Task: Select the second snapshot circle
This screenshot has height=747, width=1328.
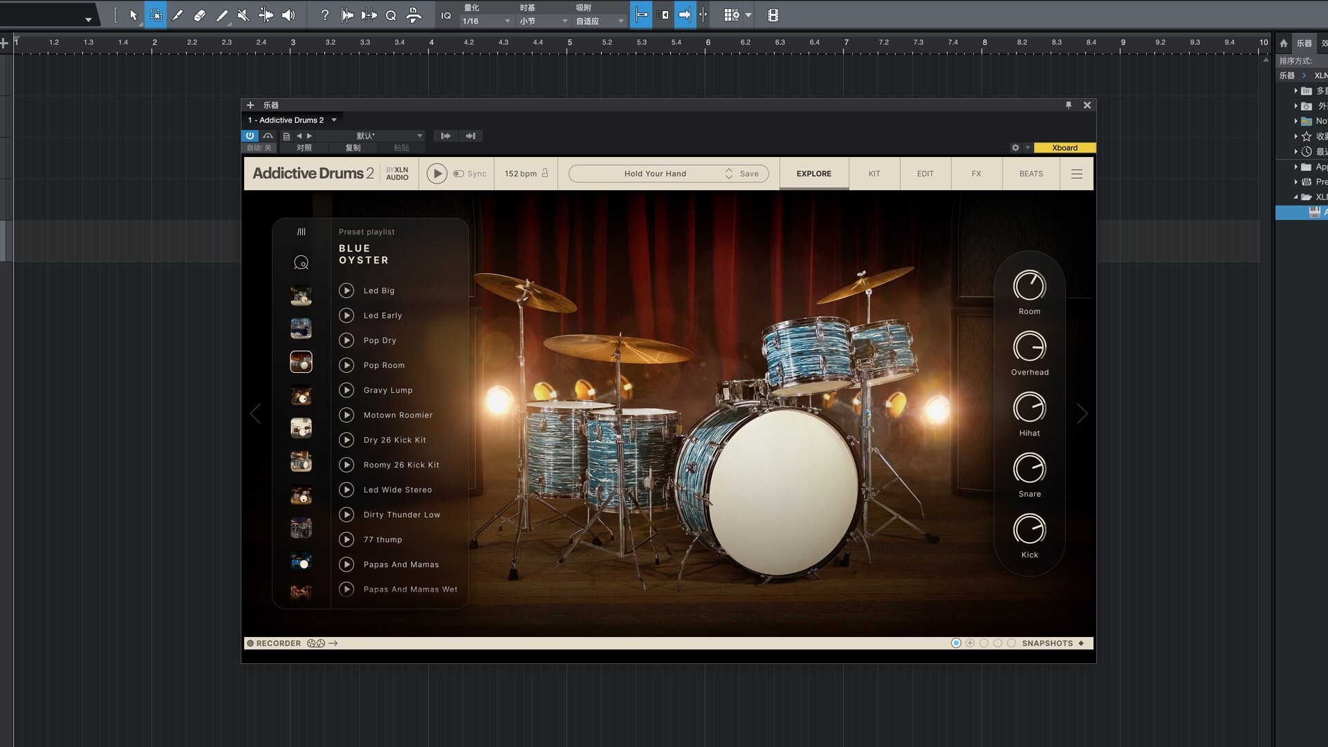Action: 970,643
